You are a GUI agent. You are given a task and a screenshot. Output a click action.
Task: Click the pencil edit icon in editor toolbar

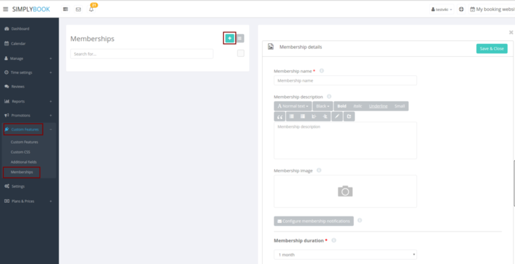pos(337,117)
